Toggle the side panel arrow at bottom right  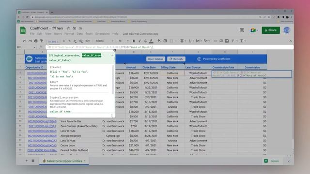click(289, 161)
